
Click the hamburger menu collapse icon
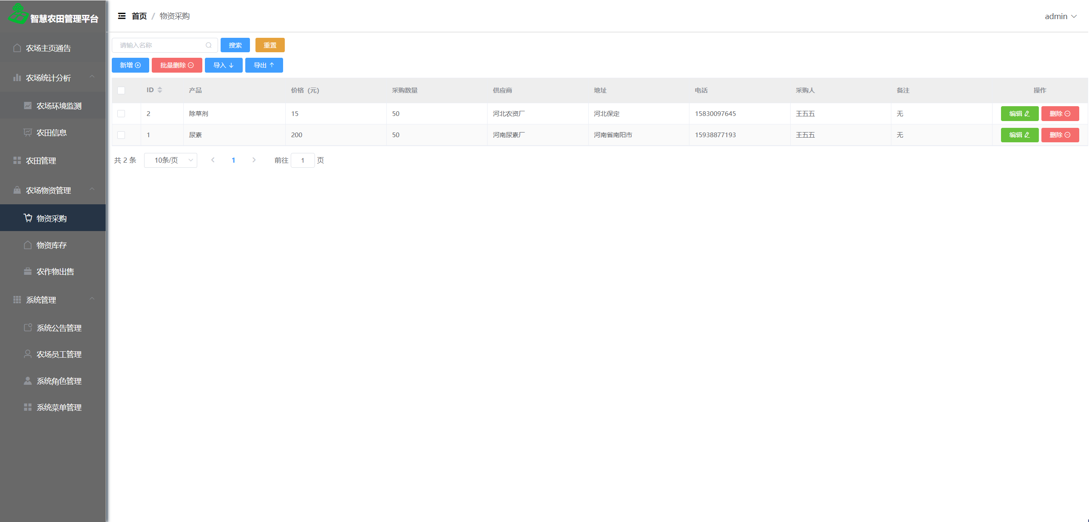(x=122, y=16)
